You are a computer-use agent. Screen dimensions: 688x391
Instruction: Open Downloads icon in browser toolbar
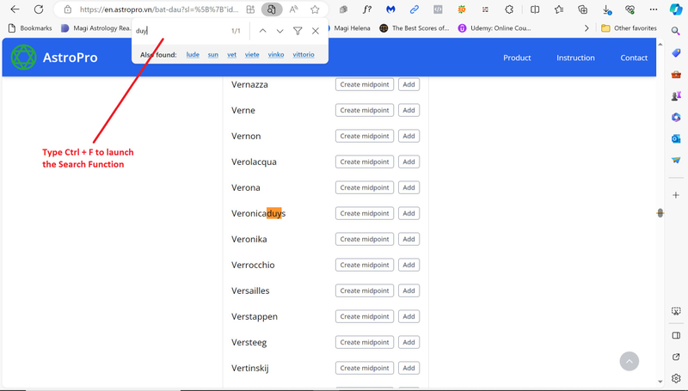(x=606, y=9)
